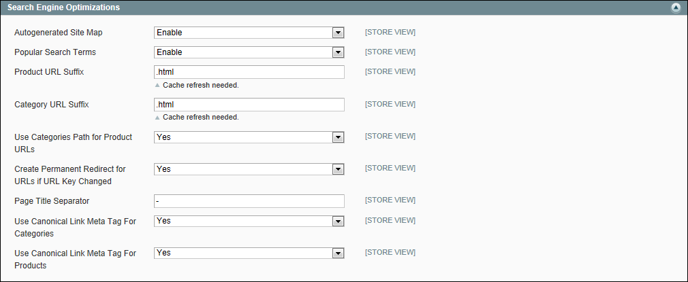688x282 pixels.
Task: Click Use Canonical Link Meta Tag For Products label
Action: [75, 259]
